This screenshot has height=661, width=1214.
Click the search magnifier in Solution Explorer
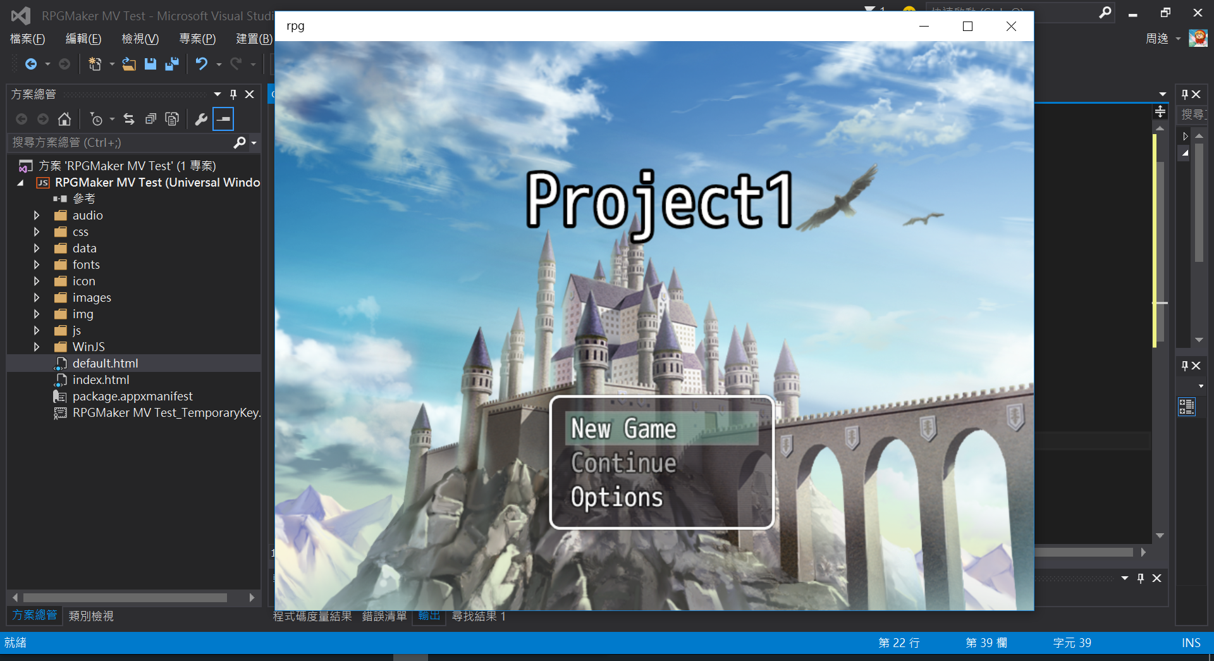[239, 142]
